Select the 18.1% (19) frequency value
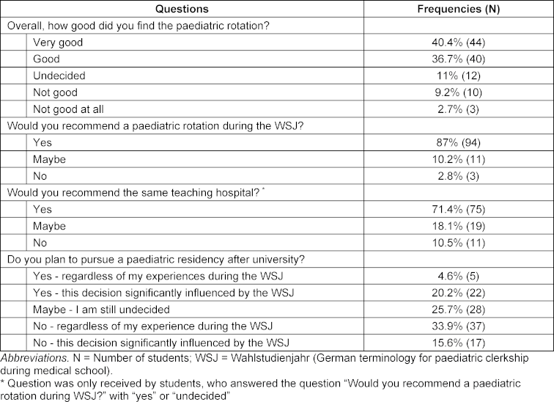 coord(459,225)
